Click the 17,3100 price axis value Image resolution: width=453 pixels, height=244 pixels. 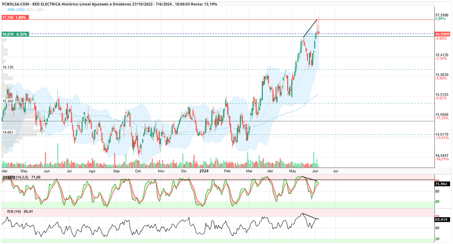[442, 15]
